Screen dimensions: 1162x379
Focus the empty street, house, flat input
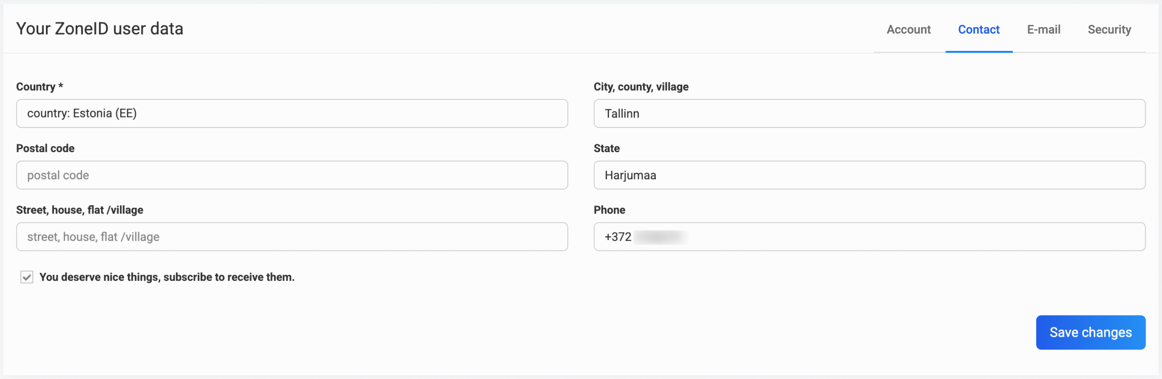point(292,236)
